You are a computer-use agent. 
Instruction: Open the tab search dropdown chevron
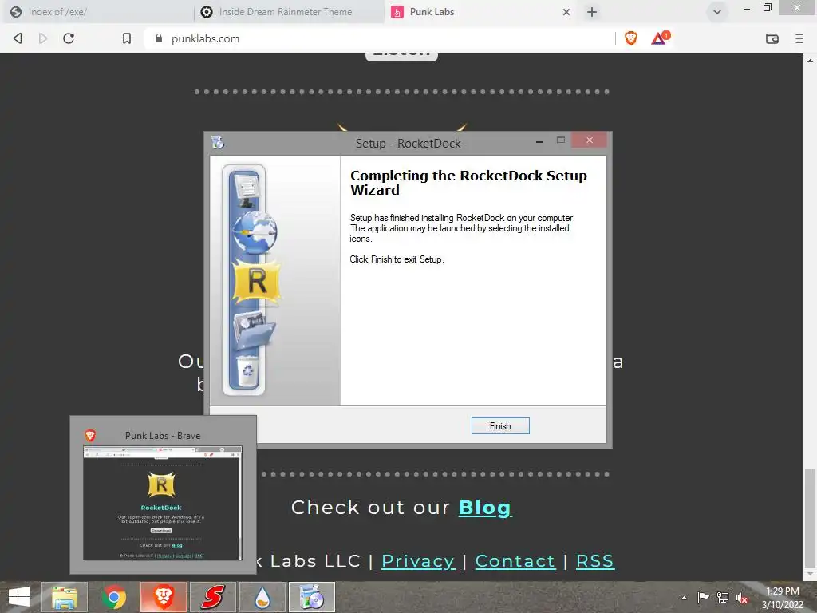pyautogui.click(x=717, y=12)
